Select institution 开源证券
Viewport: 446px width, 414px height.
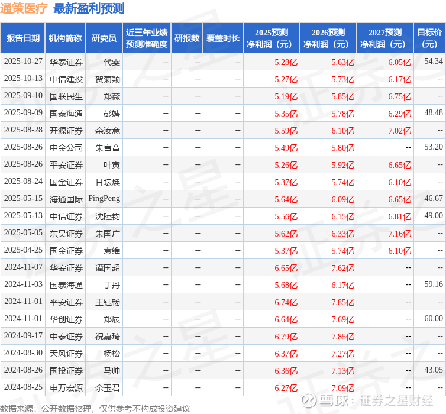[x=66, y=131]
